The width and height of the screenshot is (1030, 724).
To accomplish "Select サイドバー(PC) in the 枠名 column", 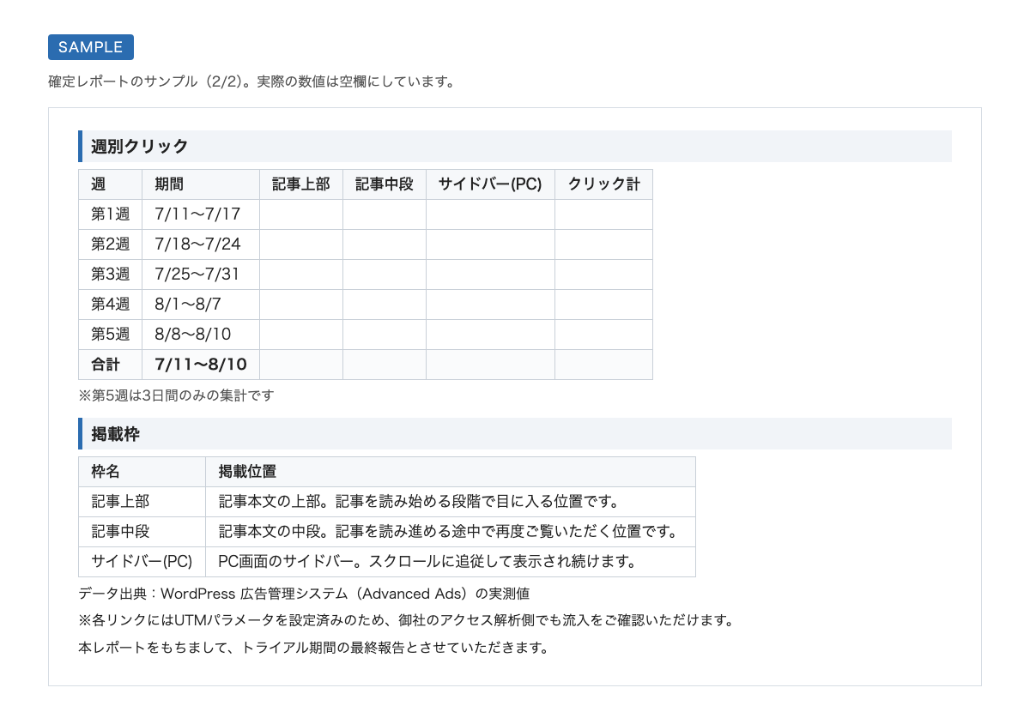I will 142,562.
